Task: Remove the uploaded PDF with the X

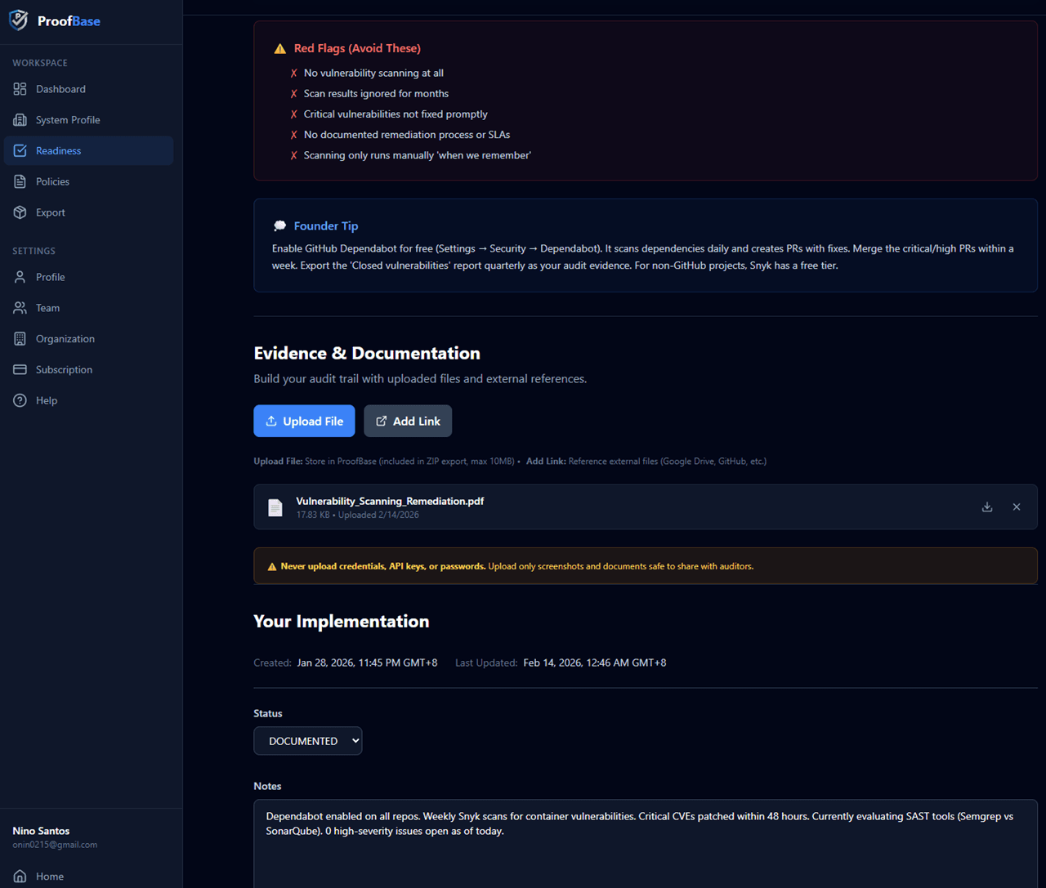Action: click(x=1017, y=506)
